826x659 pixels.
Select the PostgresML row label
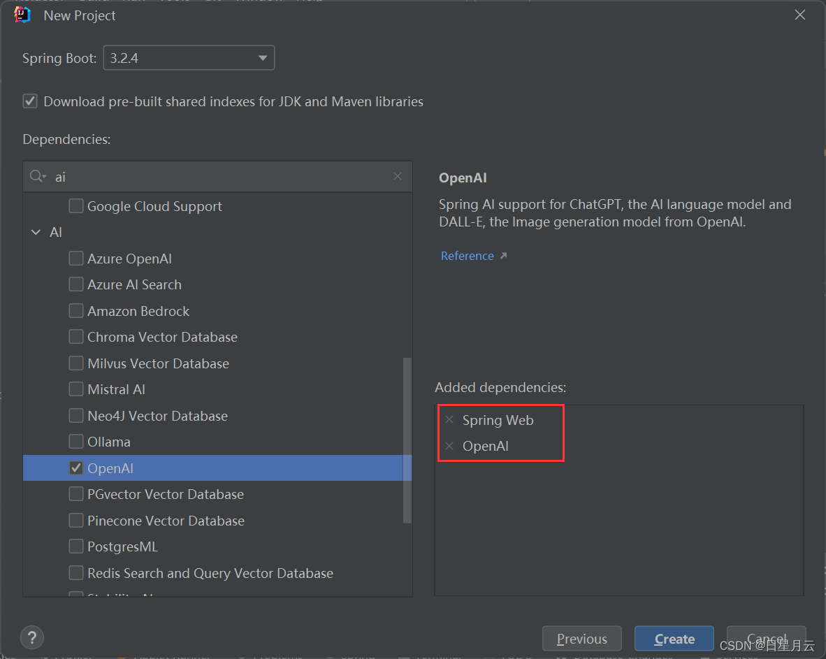(122, 546)
